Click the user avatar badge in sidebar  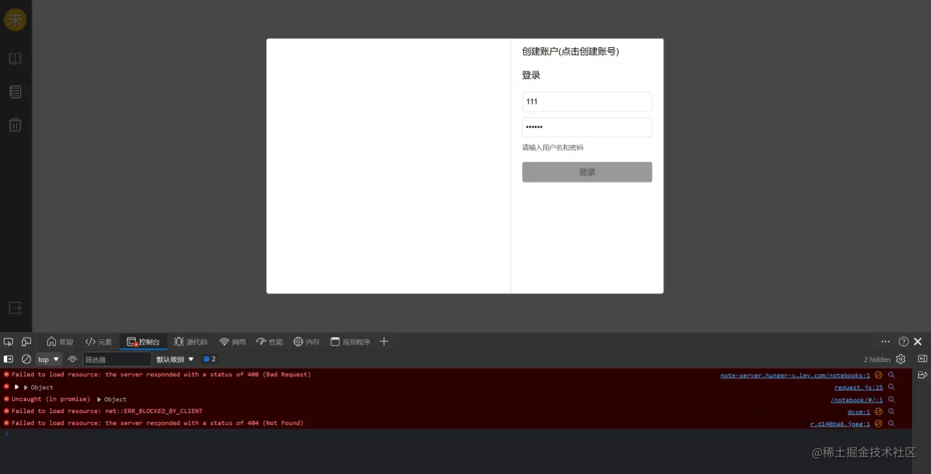15,19
